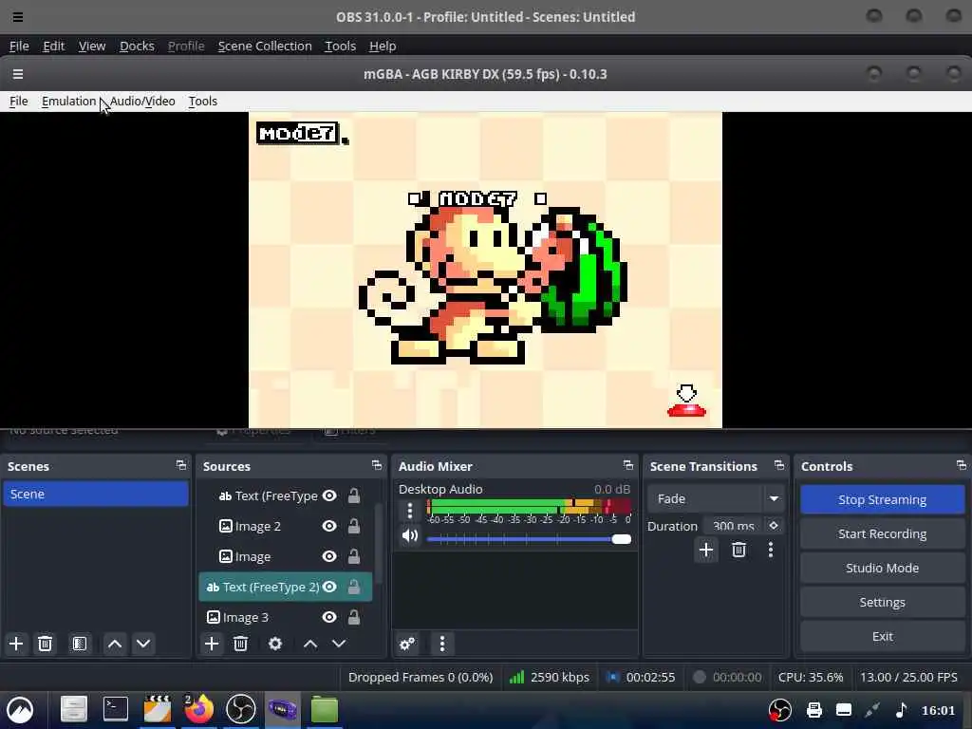The width and height of the screenshot is (972, 729).
Task: Move selected source down in Sources list
Action: pyautogui.click(x=339, y=644)
